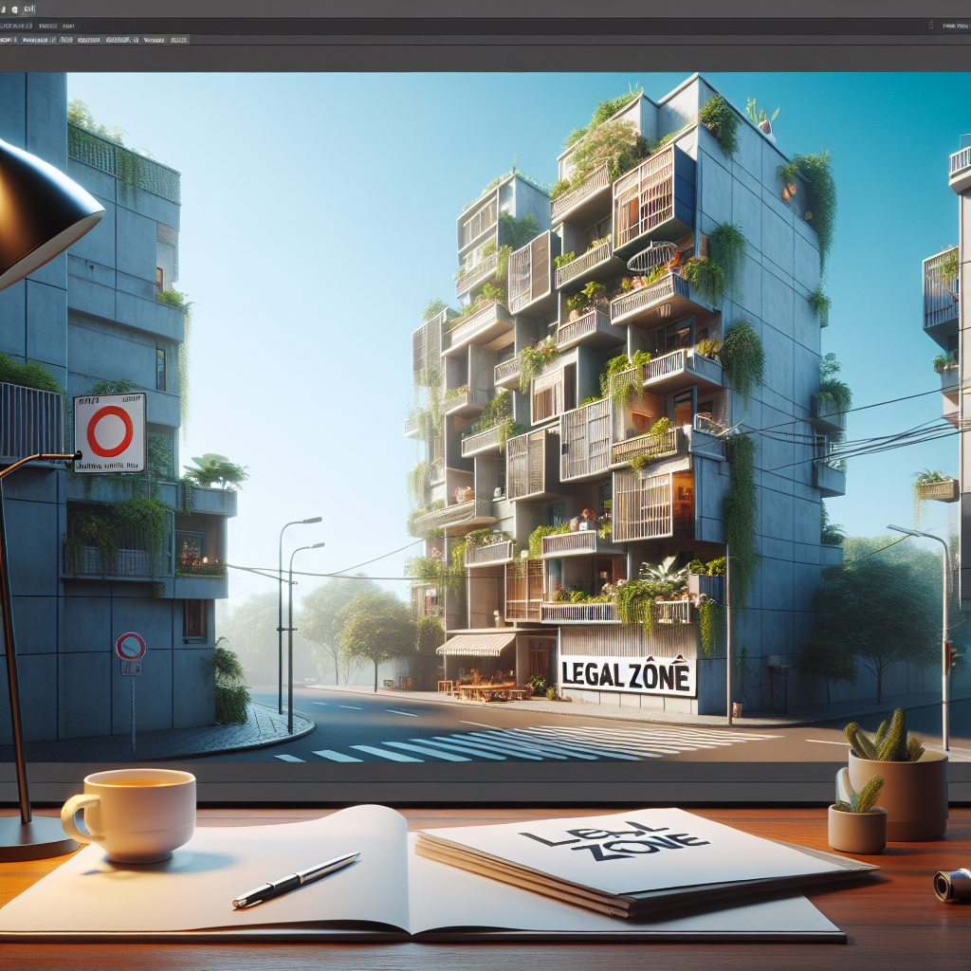Open the workspace label dropdown in the upper-right

[x=956, y=26]
